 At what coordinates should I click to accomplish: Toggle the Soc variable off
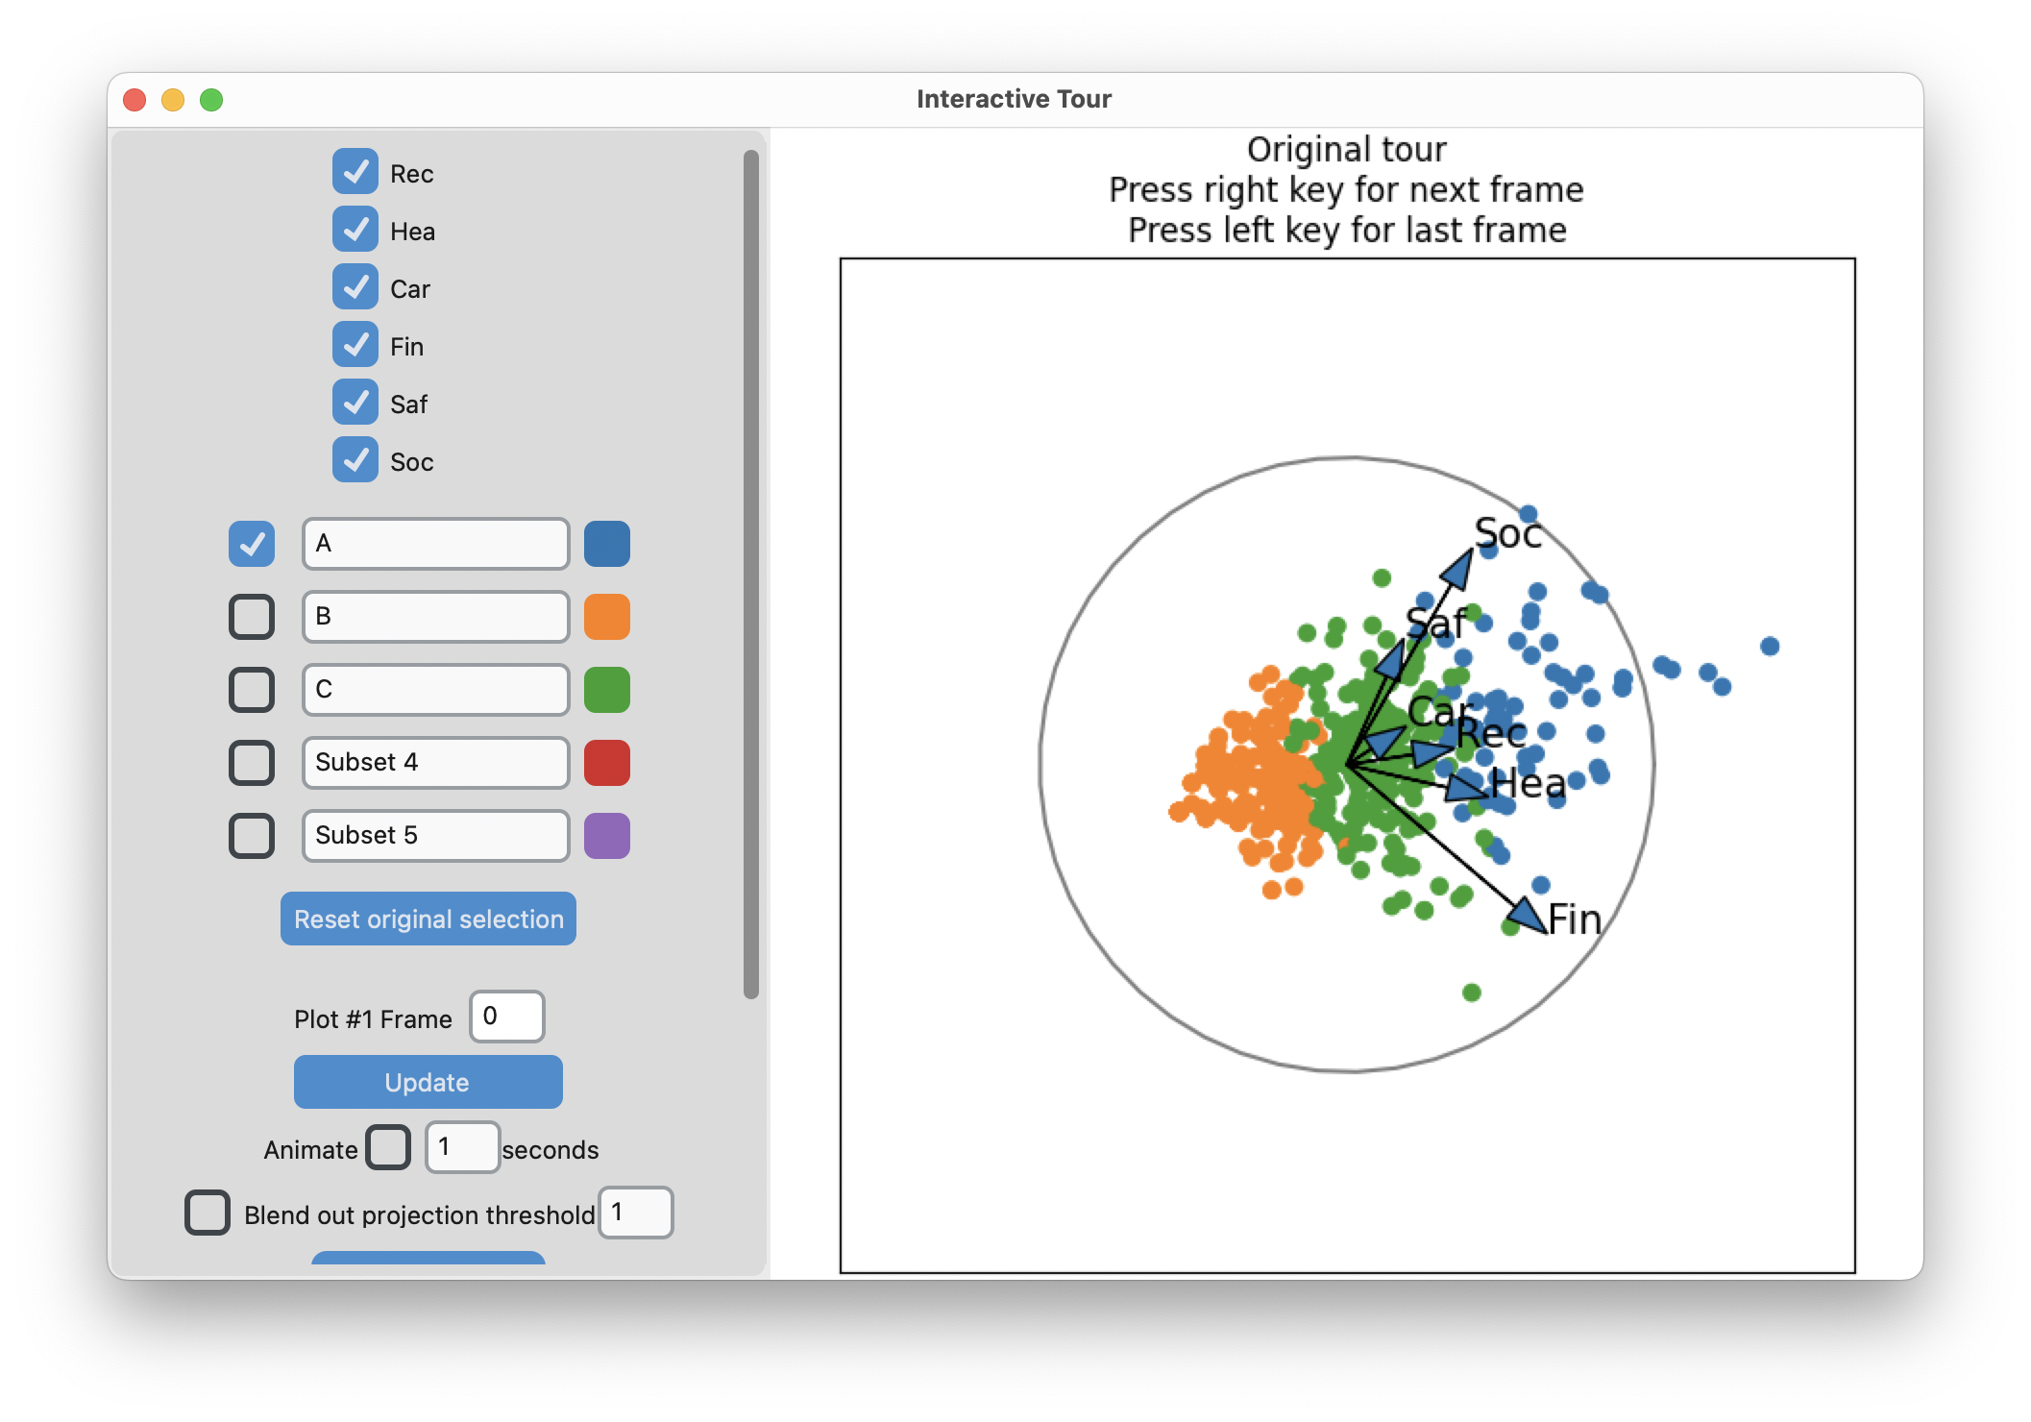[x=355, y=461]
